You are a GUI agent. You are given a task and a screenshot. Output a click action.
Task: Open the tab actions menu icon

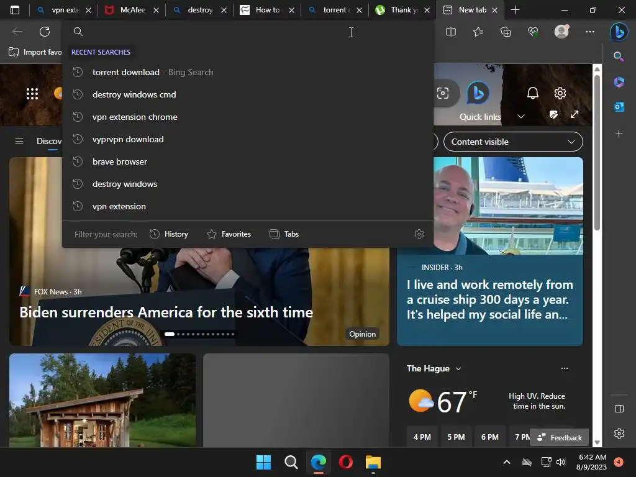tap(15, 10)
